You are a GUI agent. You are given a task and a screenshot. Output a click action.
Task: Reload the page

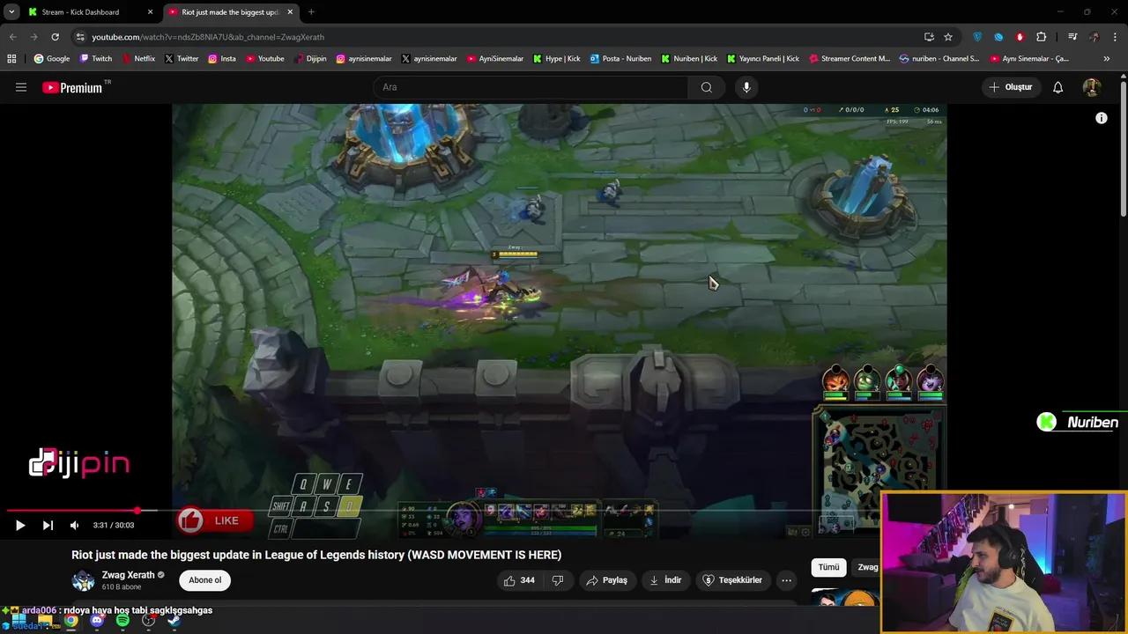point(55,37)
